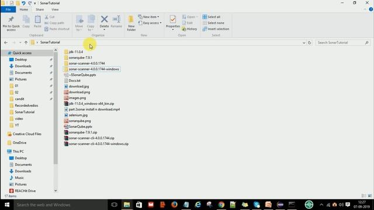Image resolution: width=374 pixels, height=210 pixels.
Task: Switch to the Home ribbon tab
Action: pyautogui.click(x=23, y=9)
